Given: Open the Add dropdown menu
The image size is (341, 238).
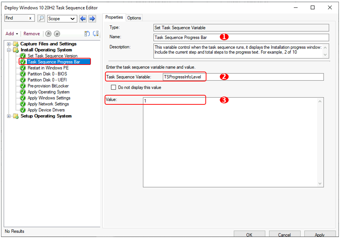Looking at the screenshot, I should (12, 34).
